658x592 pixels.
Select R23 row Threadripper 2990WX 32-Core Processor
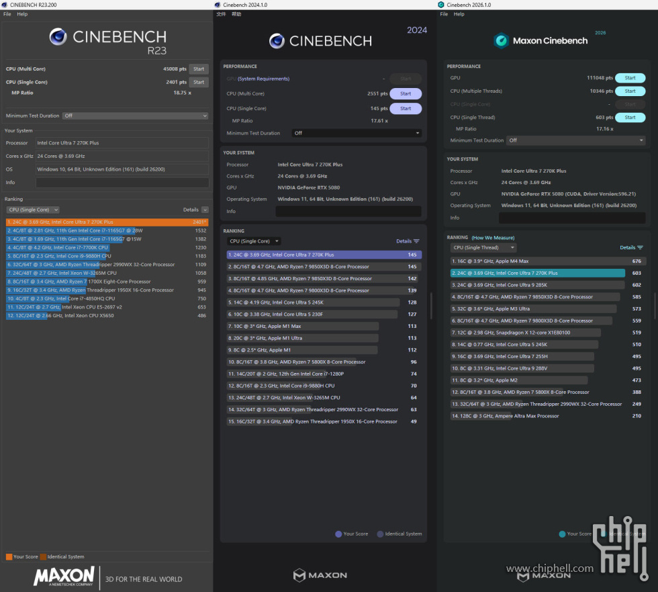point(107,265)
